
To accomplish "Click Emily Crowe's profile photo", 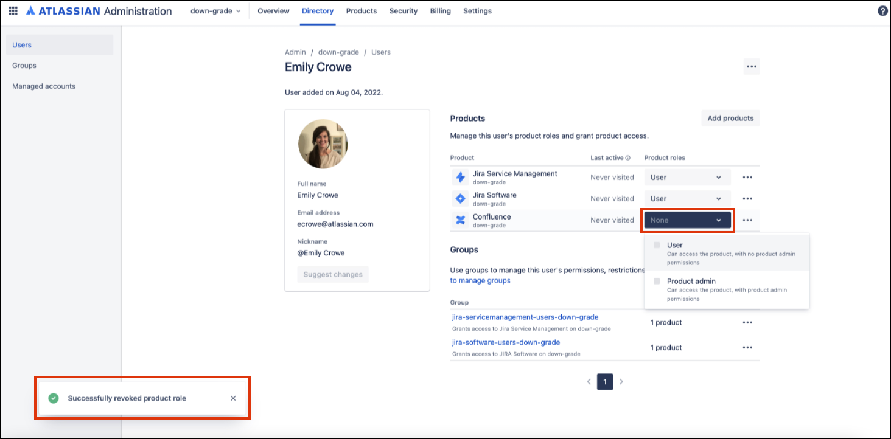I will (x=323, y=144).
